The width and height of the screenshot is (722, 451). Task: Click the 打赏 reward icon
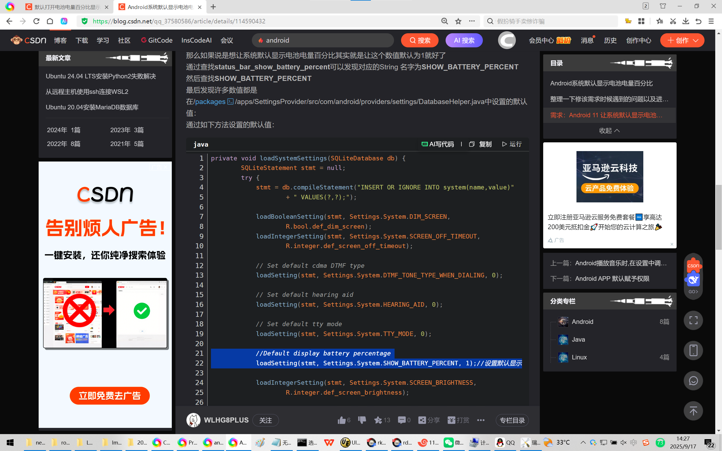458,420
